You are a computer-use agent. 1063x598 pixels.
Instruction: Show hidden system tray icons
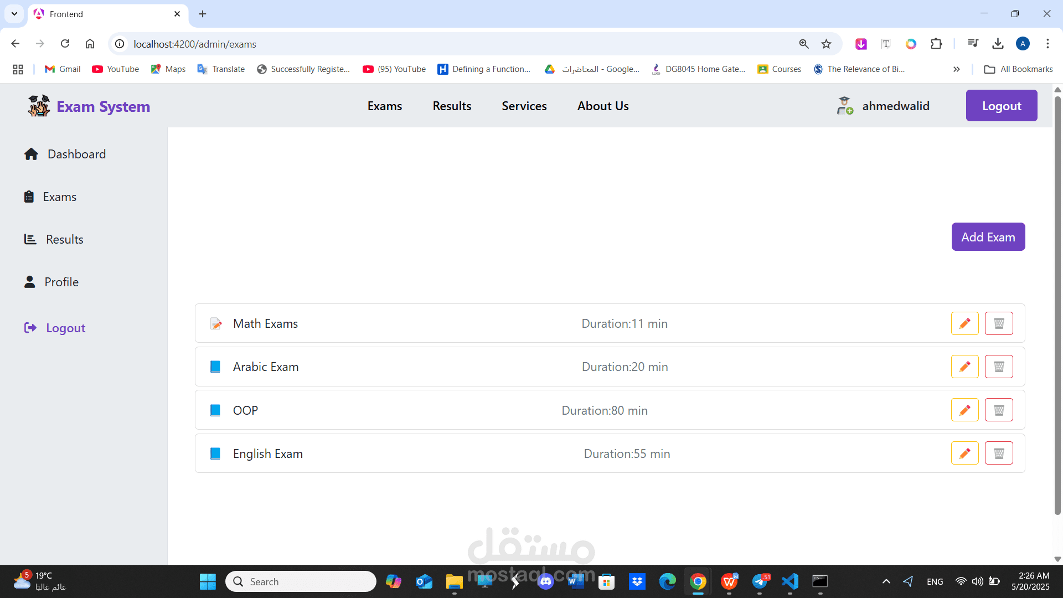[886, 581]
